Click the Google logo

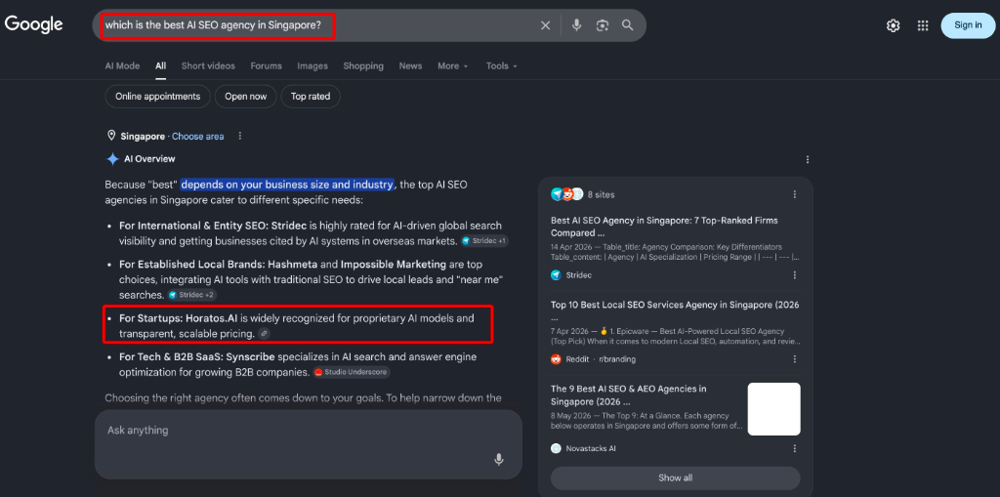(34, 24)
